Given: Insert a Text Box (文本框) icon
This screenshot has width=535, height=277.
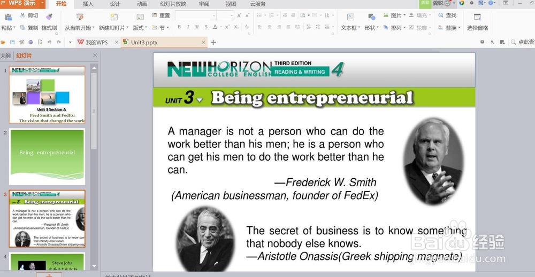Looking at the screenshot, I should pos(350,17).
